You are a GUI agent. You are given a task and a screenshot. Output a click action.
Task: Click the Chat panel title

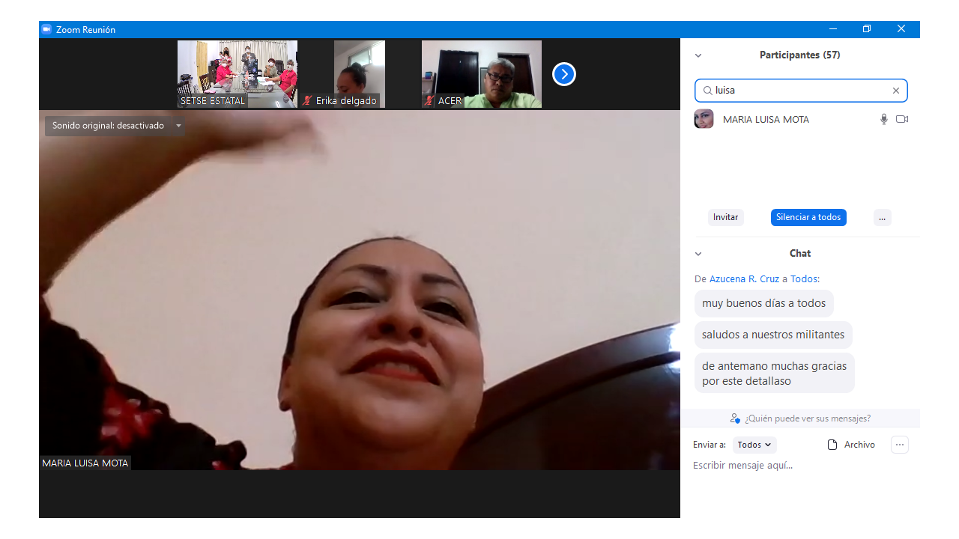tap(800, 254)
